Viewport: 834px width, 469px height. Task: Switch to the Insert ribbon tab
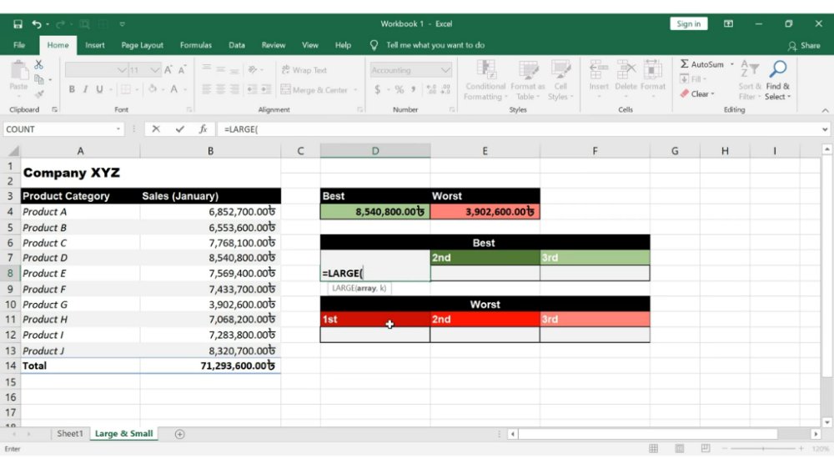tap(95, 45)
